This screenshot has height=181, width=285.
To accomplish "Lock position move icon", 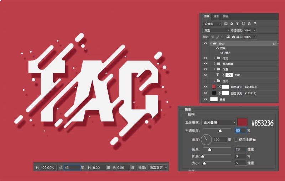I will coord(223,37).
